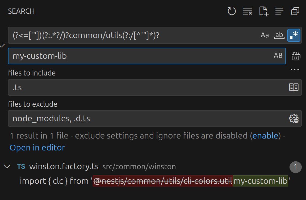Clear all search results
The image size is (306, 200).
[248, 11]
